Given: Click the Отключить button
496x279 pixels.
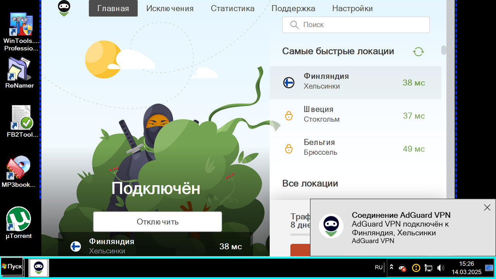Looking at the screenshot, I should click(x=157, y=222).
